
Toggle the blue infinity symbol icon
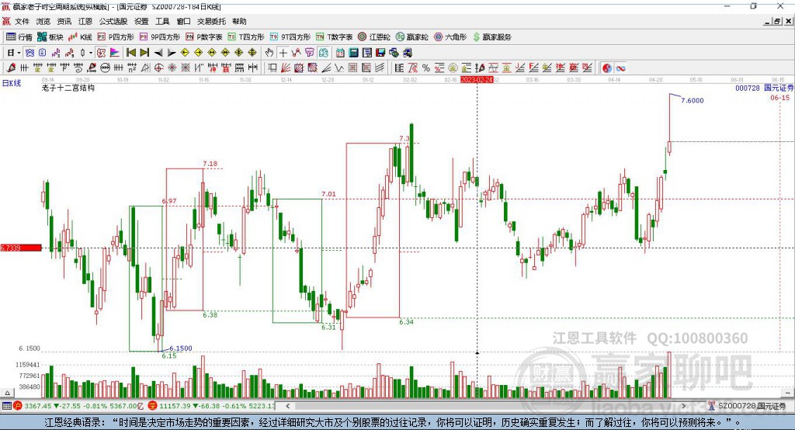620,68
